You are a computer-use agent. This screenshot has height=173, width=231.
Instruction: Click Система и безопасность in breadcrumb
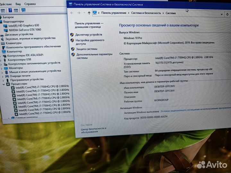click(x=146, y=13)
